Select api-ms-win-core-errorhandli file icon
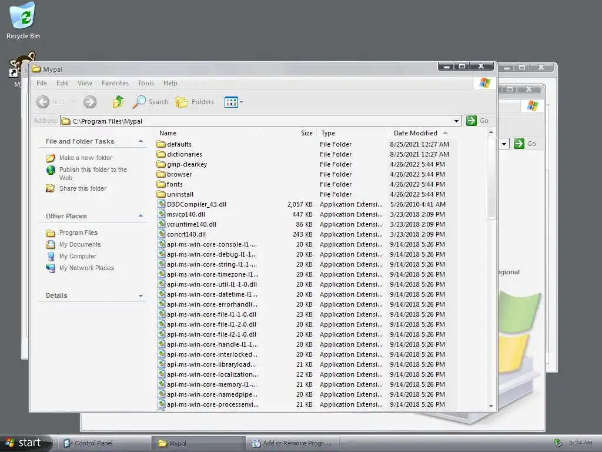Screen dimensions: 602x452 (x=162, y=304)
